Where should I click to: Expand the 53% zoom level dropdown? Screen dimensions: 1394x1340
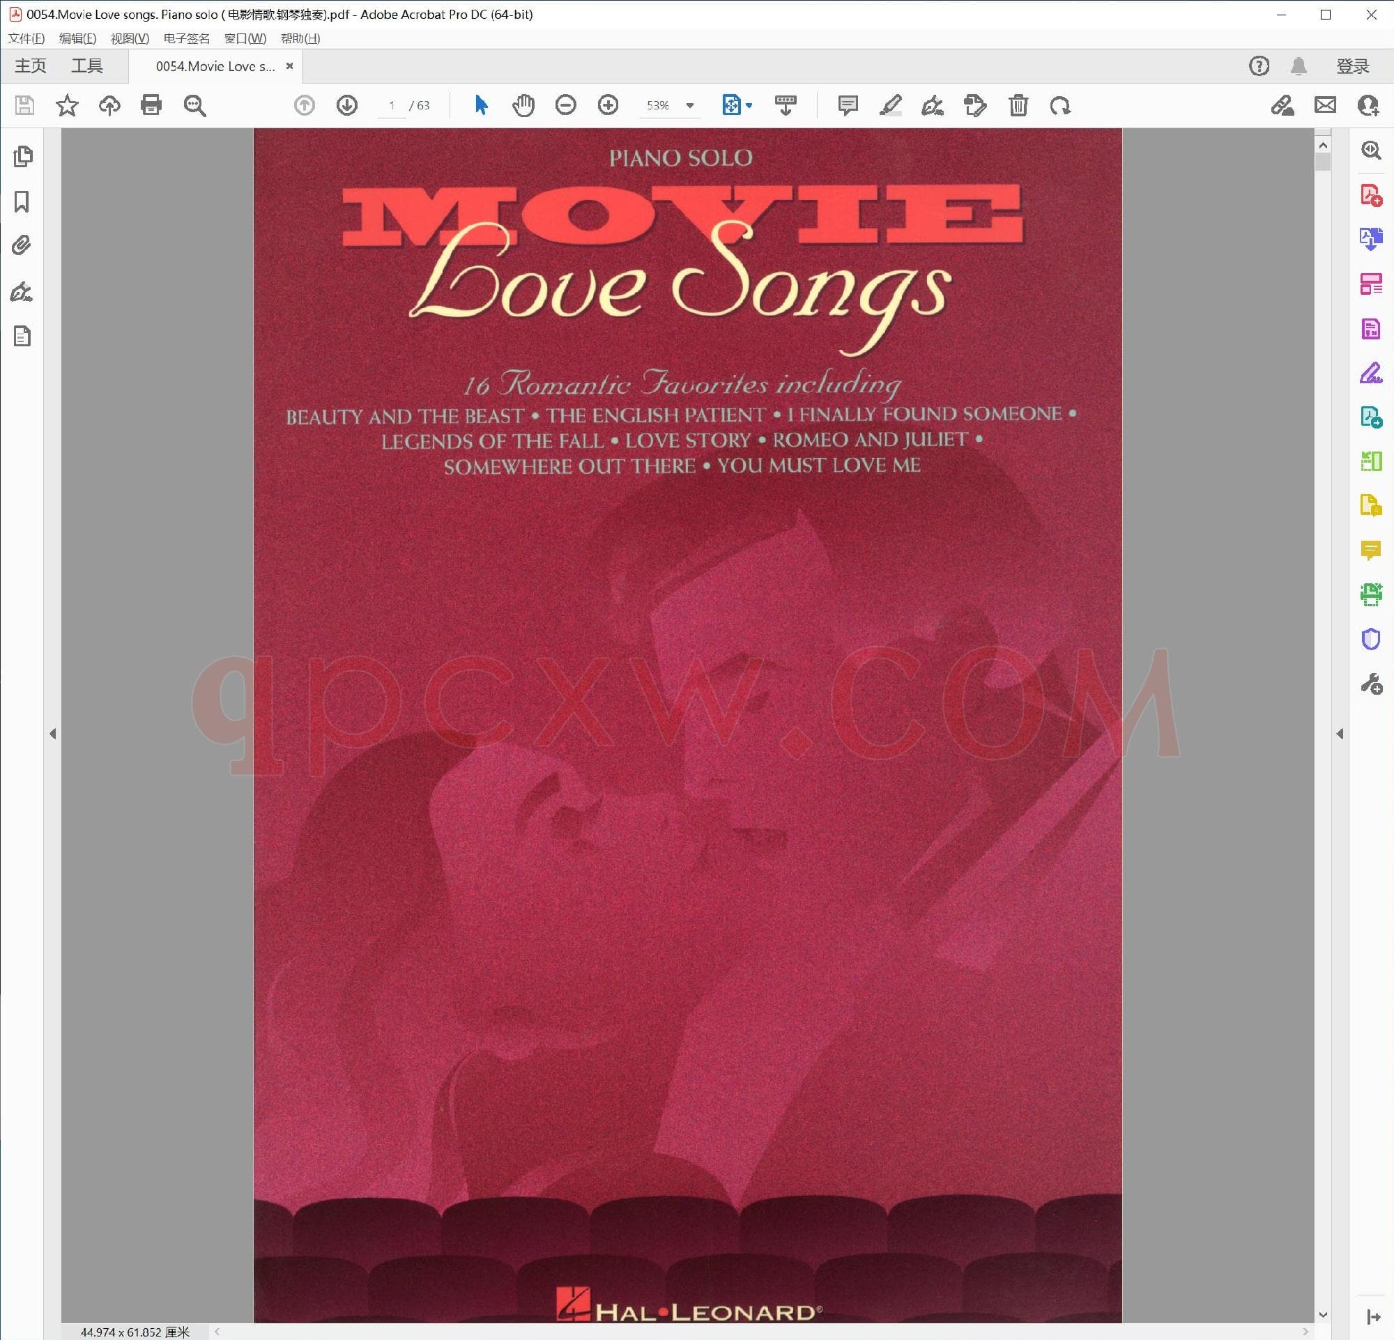[x=690, y=105]
